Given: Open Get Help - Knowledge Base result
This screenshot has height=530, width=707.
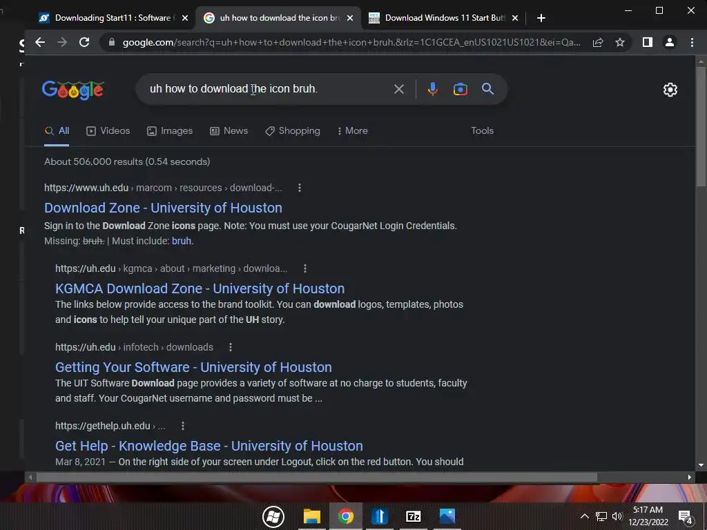Looking at the screenshot, I should click(209, 446).
